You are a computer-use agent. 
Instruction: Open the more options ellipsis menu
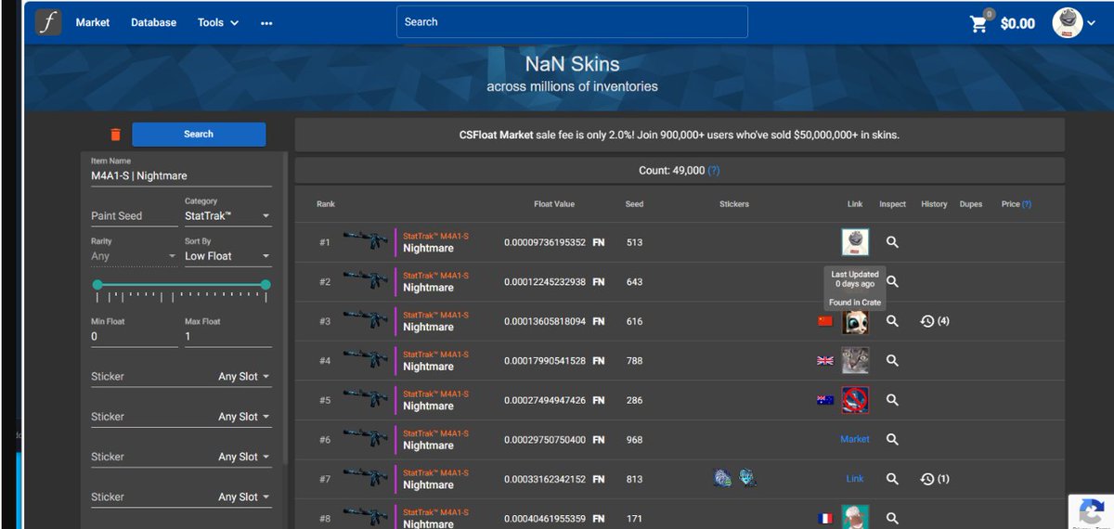click(266, 23)
